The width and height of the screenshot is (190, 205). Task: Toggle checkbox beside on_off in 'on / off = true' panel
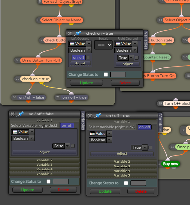click(154, 127)
